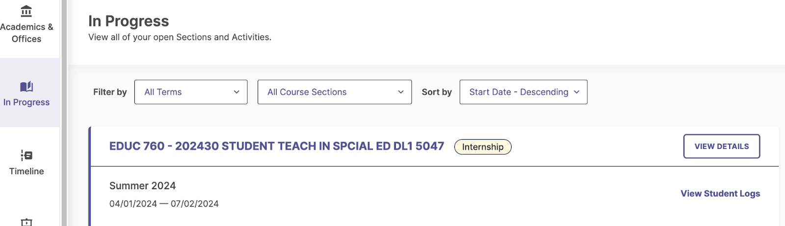Select the In Progress sidebar label

[x=26, y=102]
